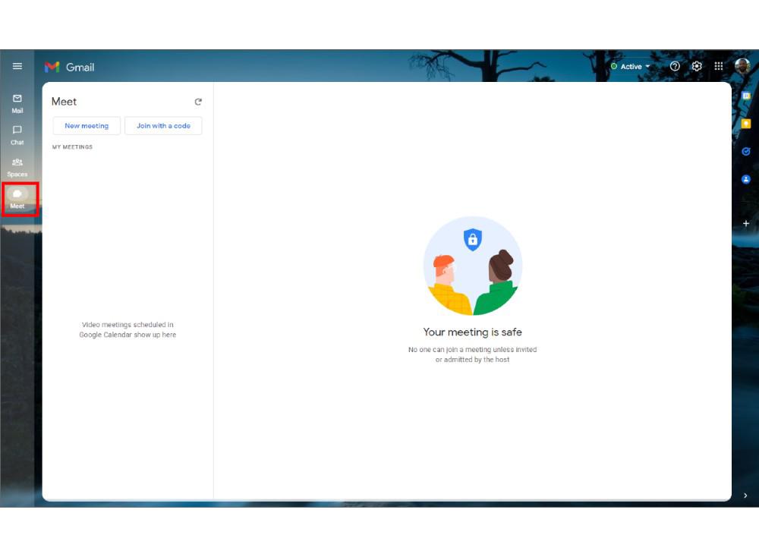
Task: Click the 'Your meeting is safe' text
Action: [x=472, y=332]
